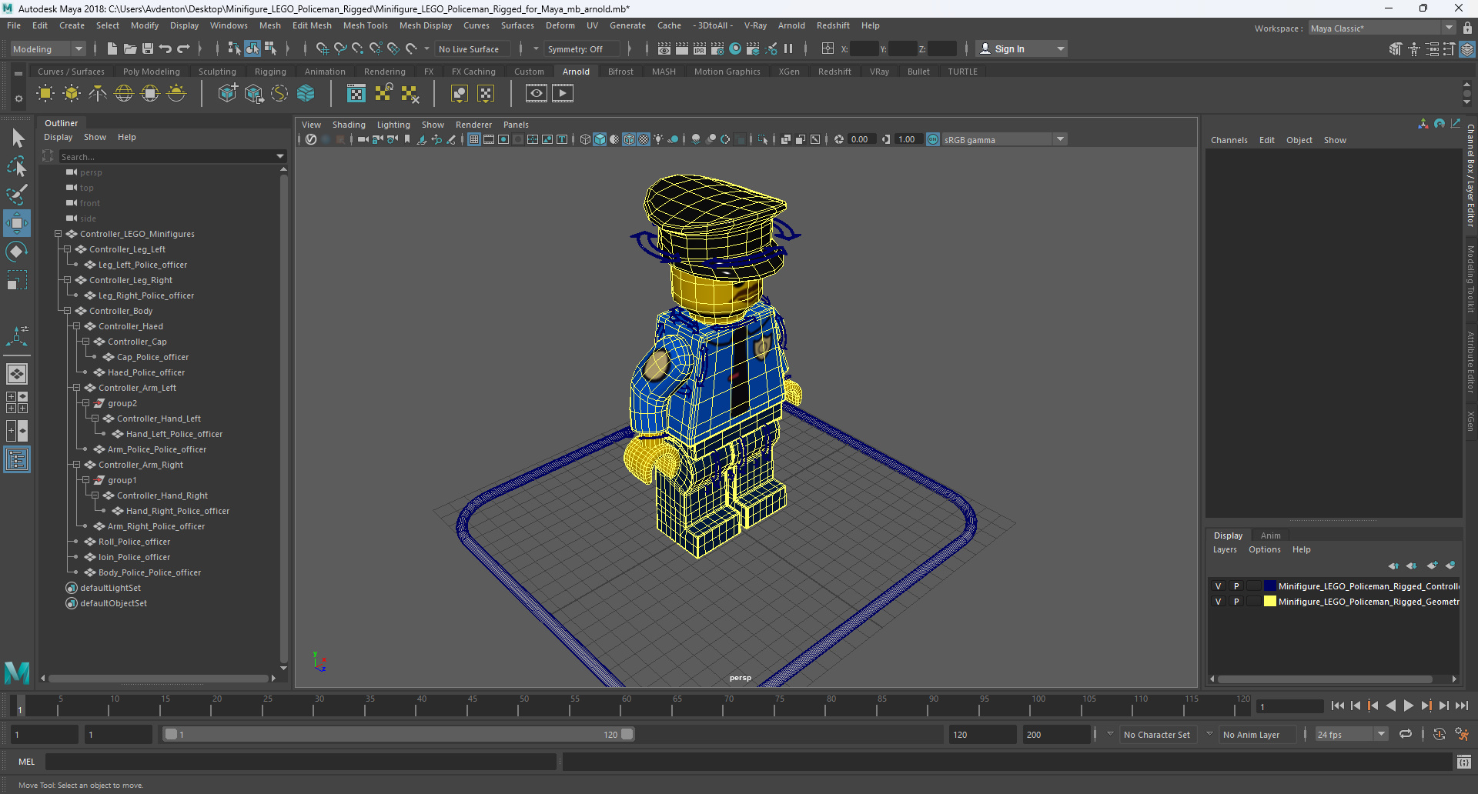Open the sRGB gamma dropdown
Screen dimensions: 1478x794
[1060, 139]
